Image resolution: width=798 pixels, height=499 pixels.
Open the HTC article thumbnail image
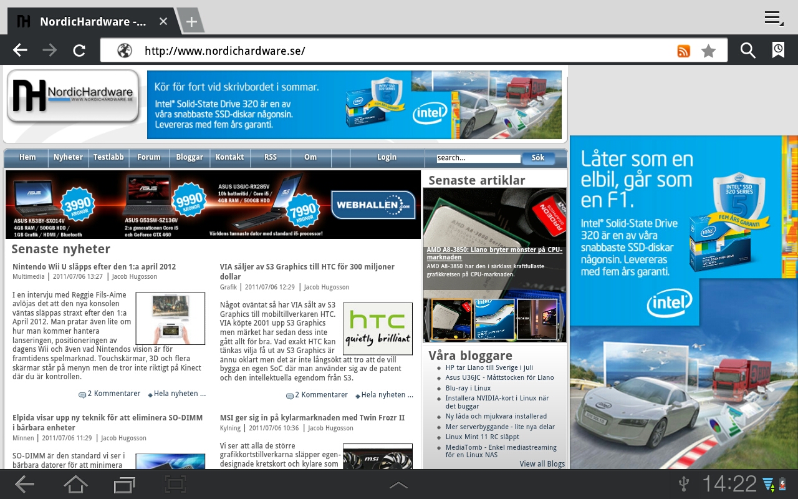(x=378, y=329)
